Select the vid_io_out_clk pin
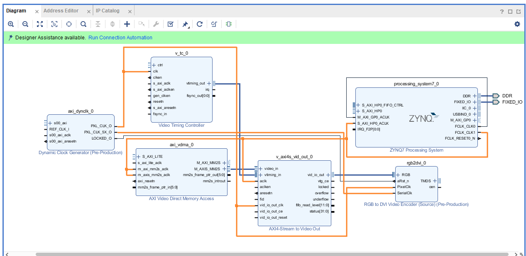 point(272,205)
